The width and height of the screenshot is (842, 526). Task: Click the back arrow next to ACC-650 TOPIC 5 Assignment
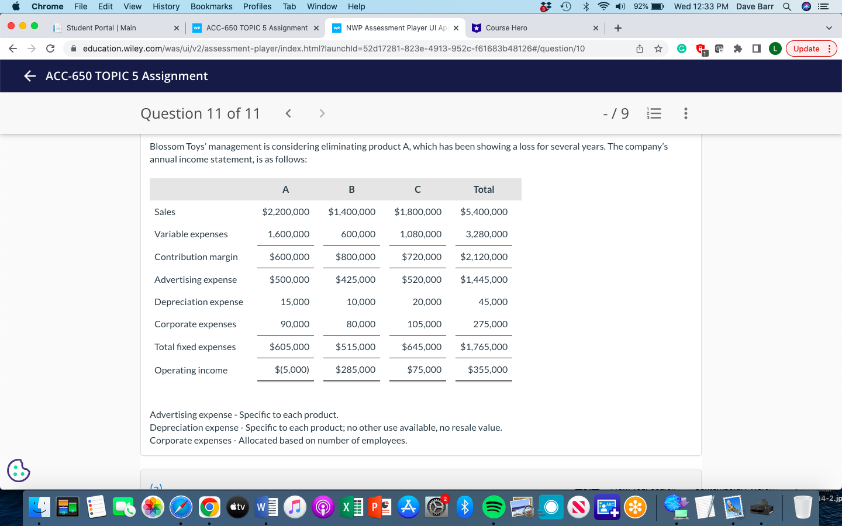(x=29, y=75)
